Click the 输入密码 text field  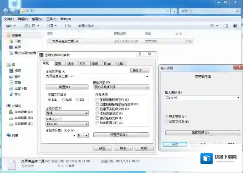pyautogui.click(x=200, y=98)
